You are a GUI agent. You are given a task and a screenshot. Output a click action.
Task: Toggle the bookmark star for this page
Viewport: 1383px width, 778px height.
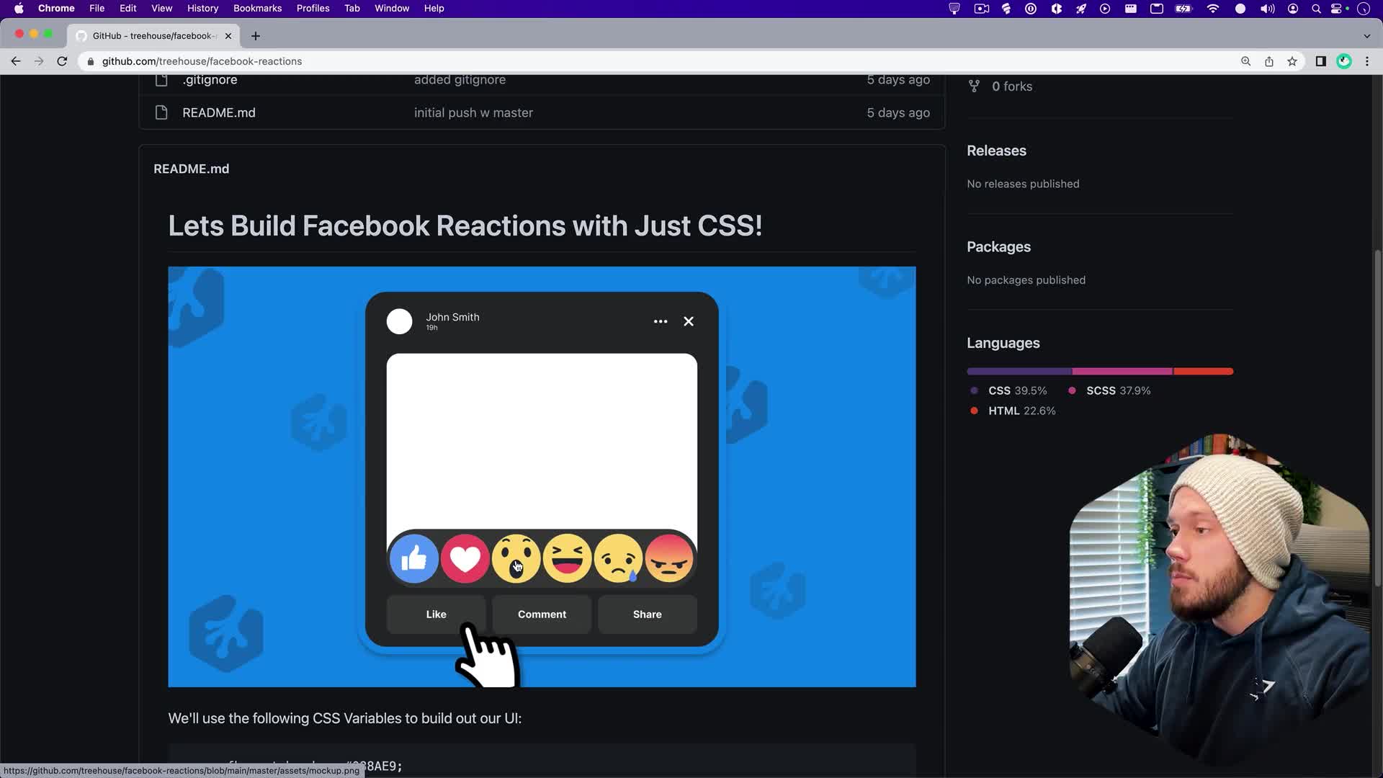click(x=1292, y=61)
